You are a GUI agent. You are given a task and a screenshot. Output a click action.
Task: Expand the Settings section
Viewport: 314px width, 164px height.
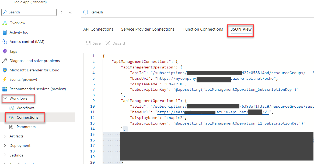(5, 155)
